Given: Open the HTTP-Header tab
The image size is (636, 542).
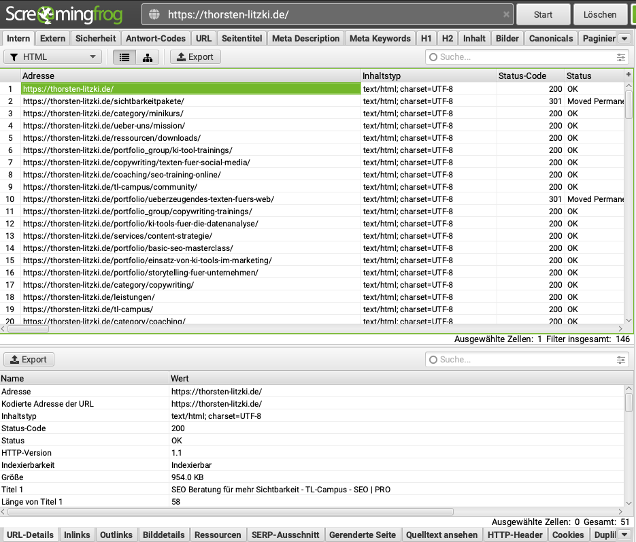Looking at the screenshot, I should tap(515, 535).
